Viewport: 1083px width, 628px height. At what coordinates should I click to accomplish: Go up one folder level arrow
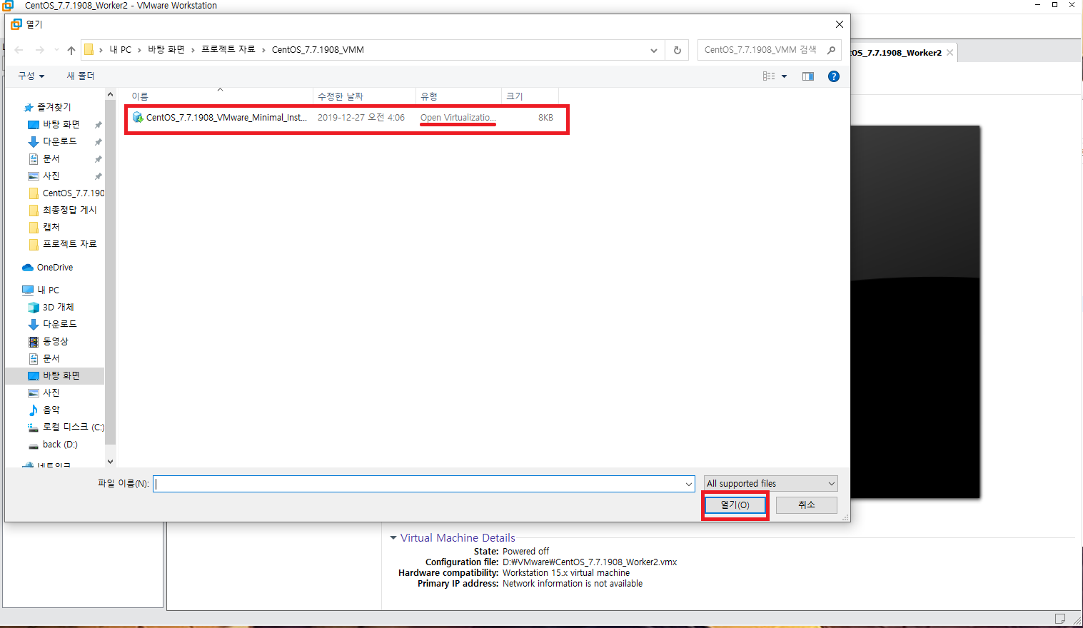pos(71,50)
